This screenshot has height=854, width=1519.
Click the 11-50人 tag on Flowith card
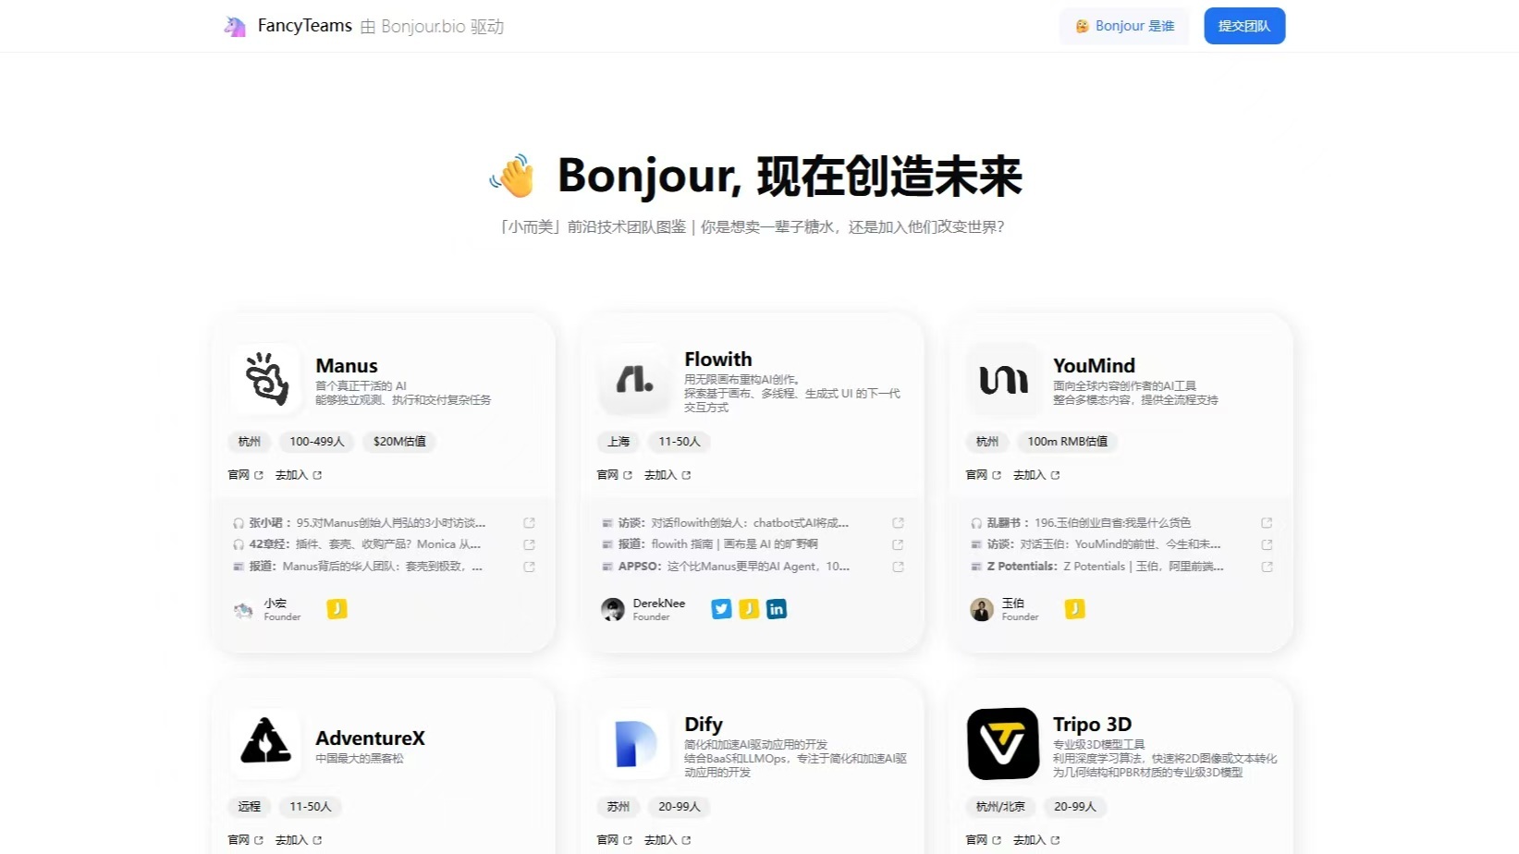(680, 442)
